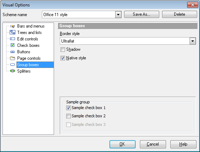200x152 pixels.
Task: Confirm changes with the OK button
Action: [122, 144]
